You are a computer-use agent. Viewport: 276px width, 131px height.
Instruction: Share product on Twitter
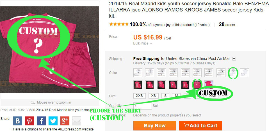pos(53,121)
